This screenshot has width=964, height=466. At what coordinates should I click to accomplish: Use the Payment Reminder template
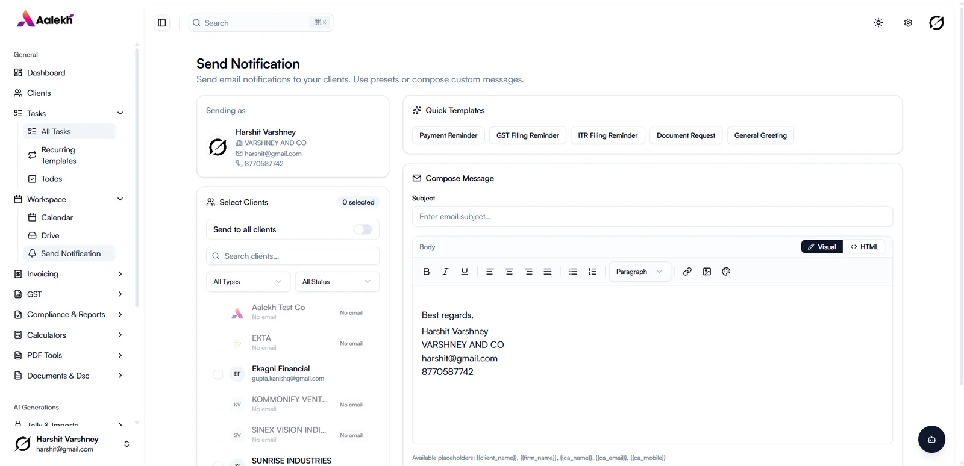[x=448, y=135]
